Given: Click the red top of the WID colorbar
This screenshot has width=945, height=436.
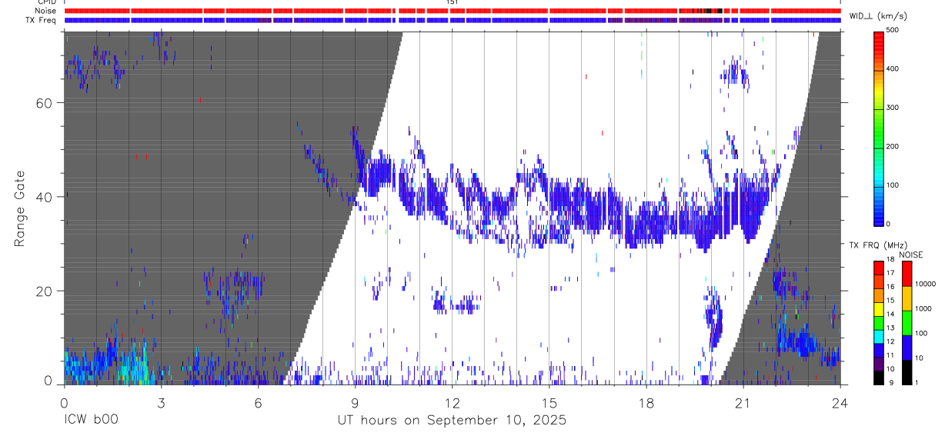Looking at the screenshot, I should click(879, 40).
